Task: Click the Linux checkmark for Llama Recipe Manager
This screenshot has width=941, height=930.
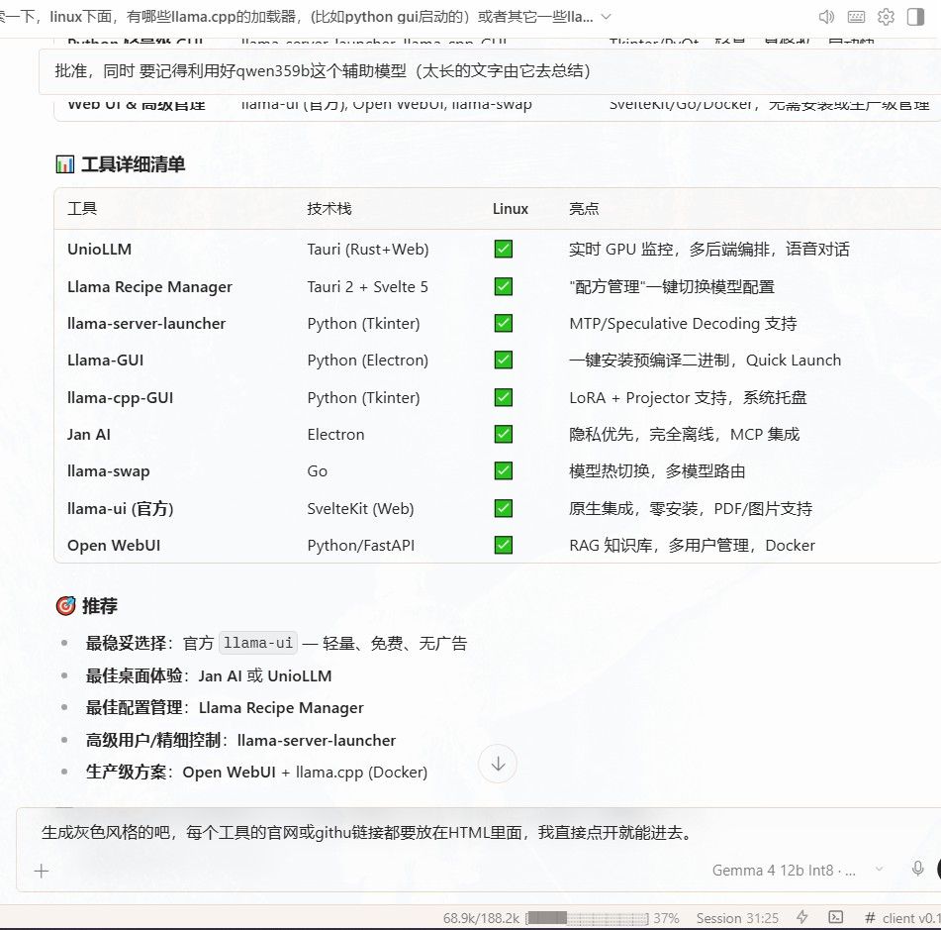Action: [x=504, y=286]
